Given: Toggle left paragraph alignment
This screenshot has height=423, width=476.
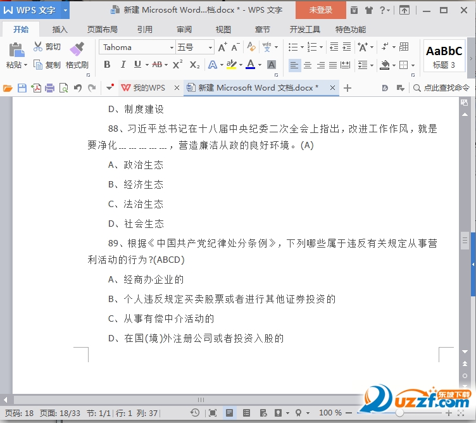Looking at the screenshot, I should [x=294, y=65].
